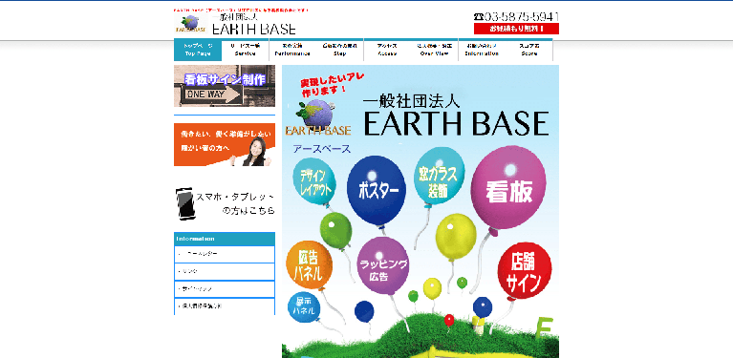Viewport: 733px width, 358px height.
Task: Click the 窓ガラス装飾 teal balloon
Action: tap(439, 176)
